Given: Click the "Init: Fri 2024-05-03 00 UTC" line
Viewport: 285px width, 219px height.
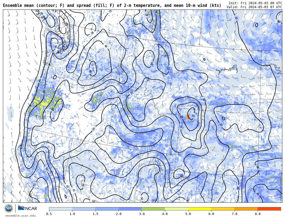Looking at the screenshot, I should point(255,3).
